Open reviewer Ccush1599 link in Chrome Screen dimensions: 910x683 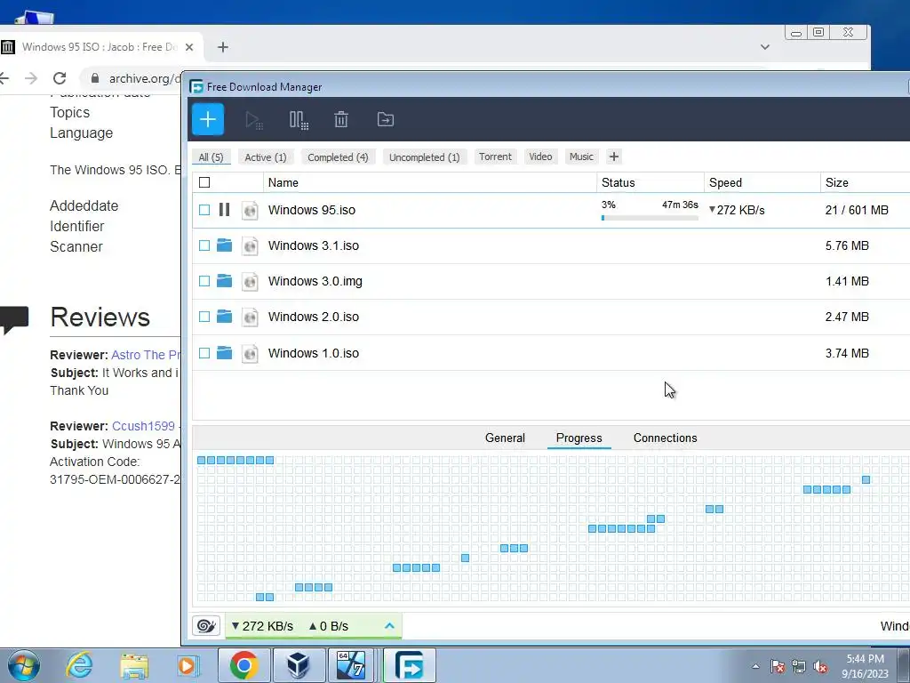[x=143, y=426]
